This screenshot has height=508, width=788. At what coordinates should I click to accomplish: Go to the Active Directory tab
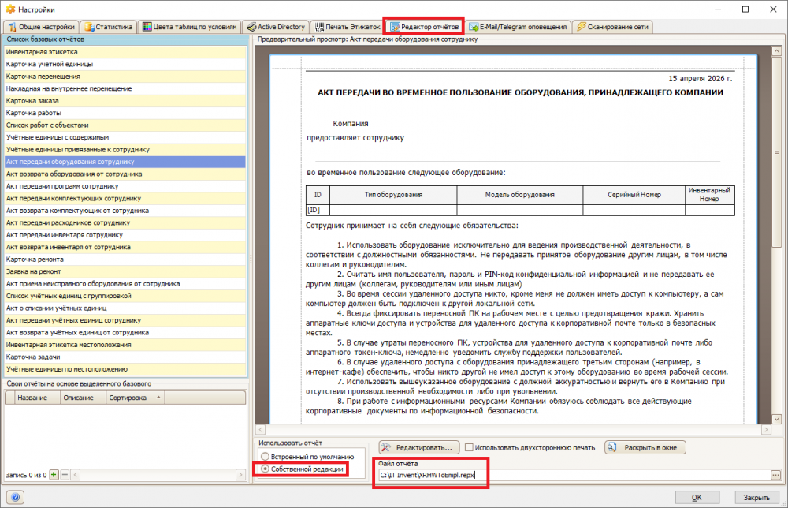(x=276, y=27)
